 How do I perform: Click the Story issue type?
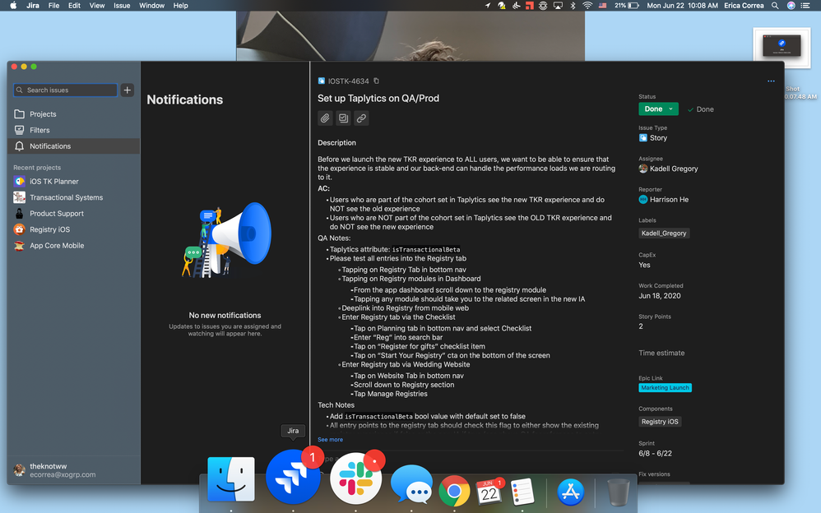pos(653,137)
